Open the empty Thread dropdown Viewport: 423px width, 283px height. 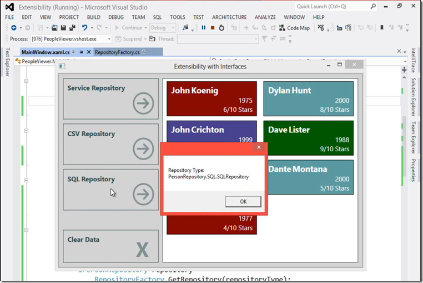218,39
